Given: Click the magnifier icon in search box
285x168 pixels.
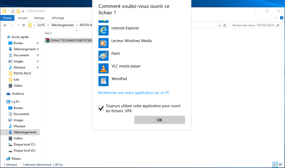Looking at the screenshot, I should pos(278,26).
